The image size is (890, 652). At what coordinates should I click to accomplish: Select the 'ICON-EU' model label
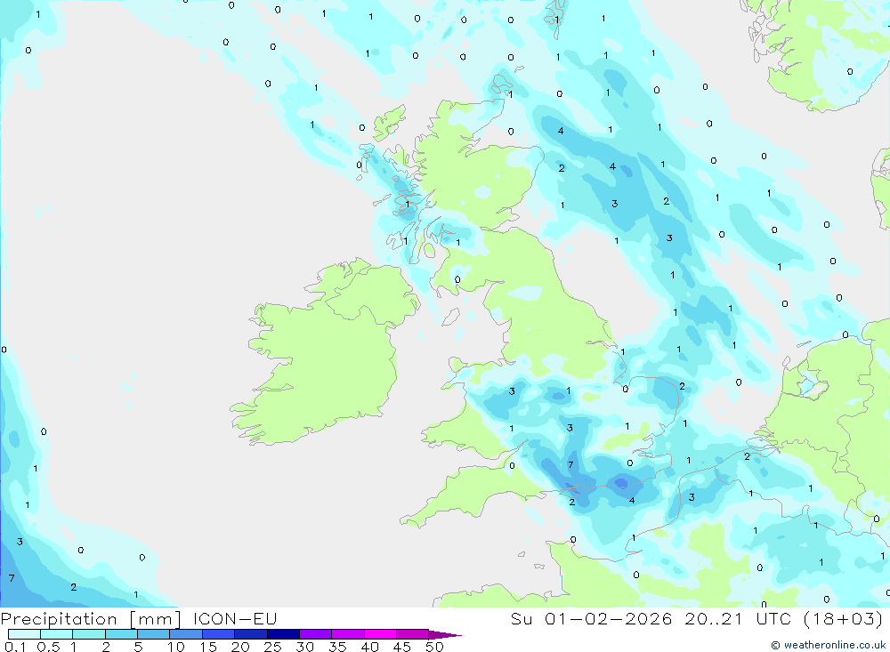point(235,618)
